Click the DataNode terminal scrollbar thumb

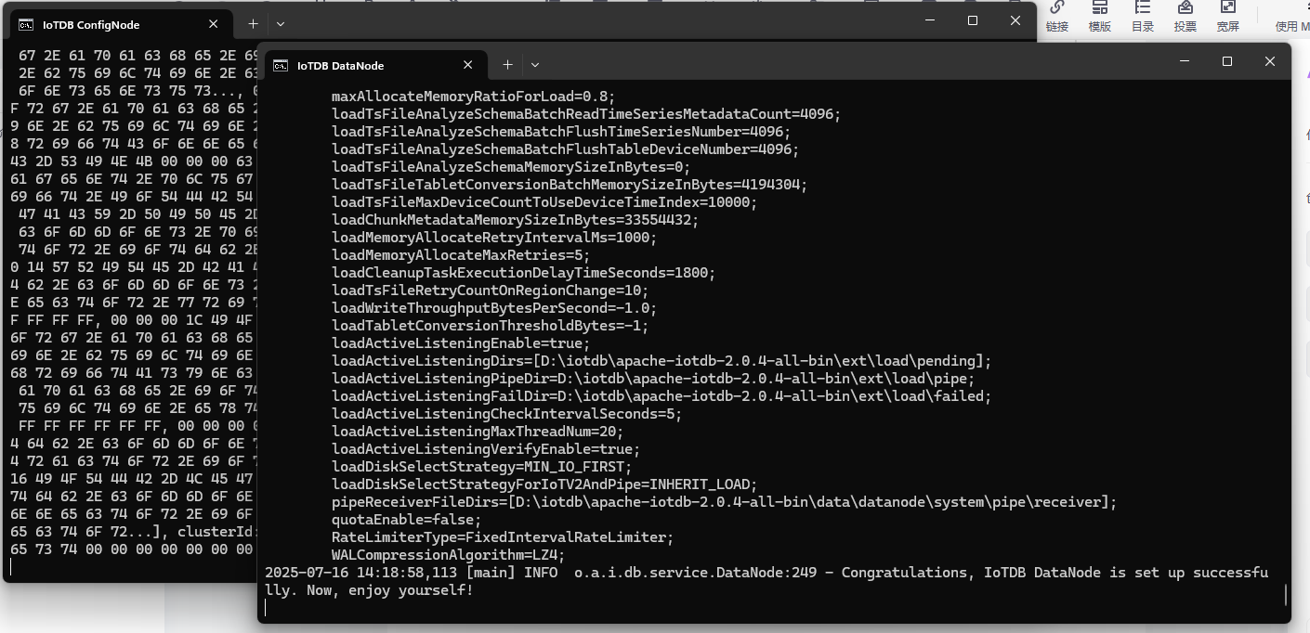point(1287,594)
